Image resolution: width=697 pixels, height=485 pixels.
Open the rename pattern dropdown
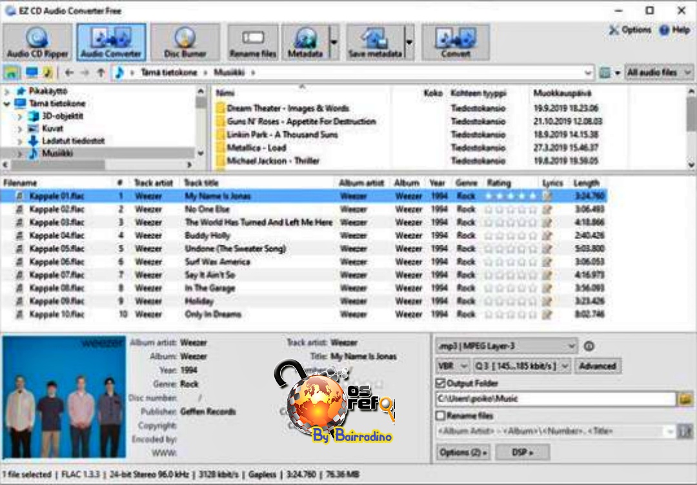tap(669, 431)
